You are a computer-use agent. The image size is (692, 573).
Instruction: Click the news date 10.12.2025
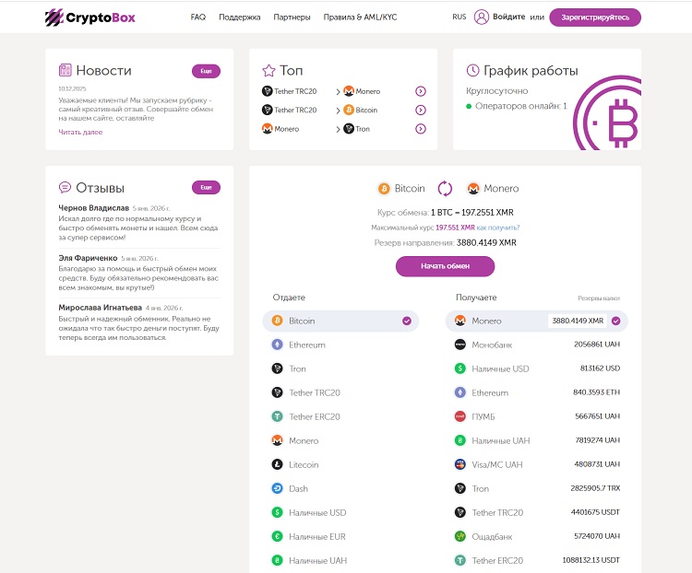(x=72, y=88)
